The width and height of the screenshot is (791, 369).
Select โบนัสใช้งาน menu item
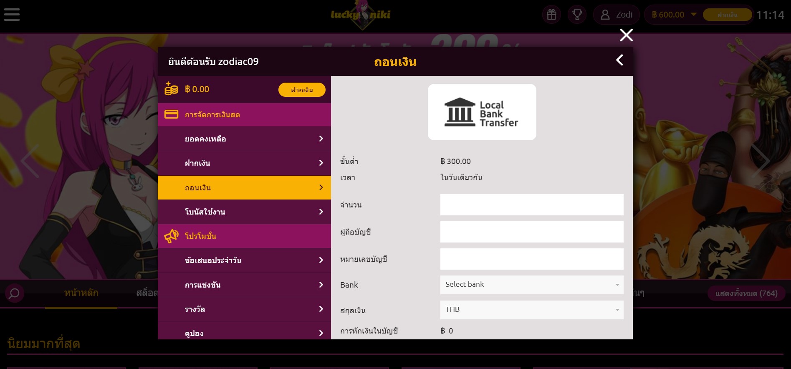pos(244,212)
